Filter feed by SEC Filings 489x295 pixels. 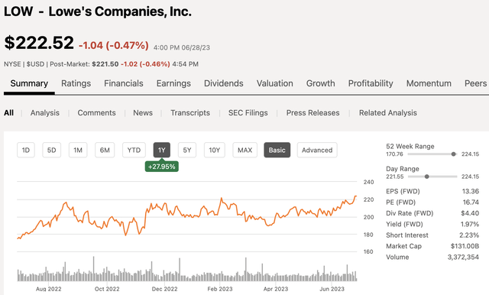248,112
